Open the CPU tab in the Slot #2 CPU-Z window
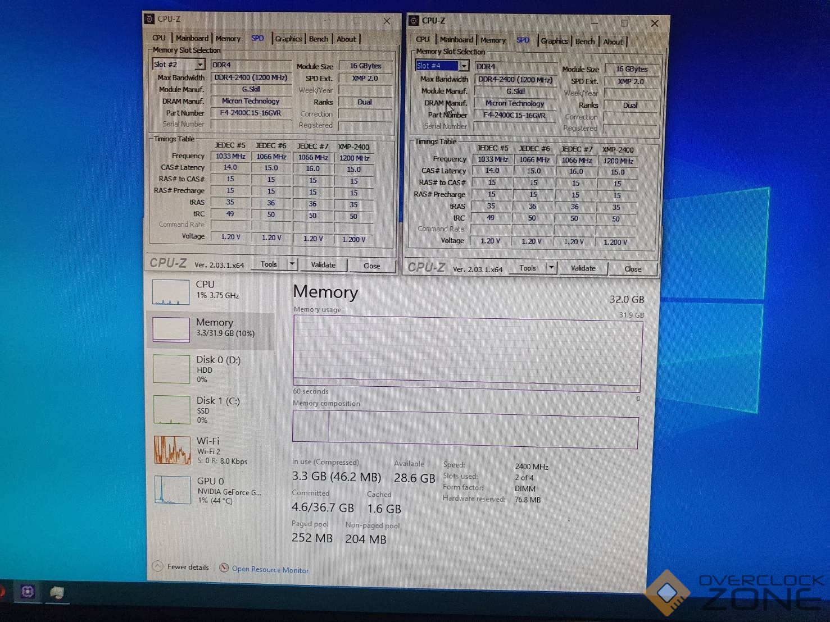The height and width of the screenshot is (622, 830). click(x=159, y=38)
